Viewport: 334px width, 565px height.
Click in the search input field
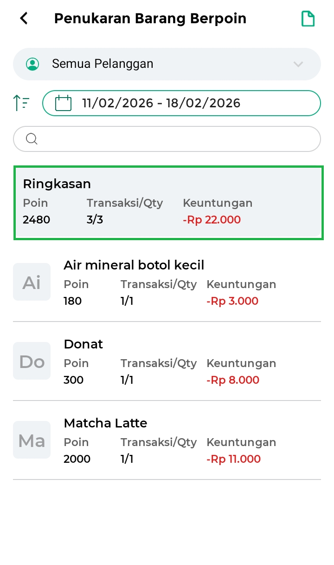pos(176,139)
